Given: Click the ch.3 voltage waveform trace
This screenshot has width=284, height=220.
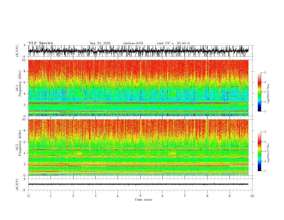Looking at the screenshot, I should tap(138, 184).
